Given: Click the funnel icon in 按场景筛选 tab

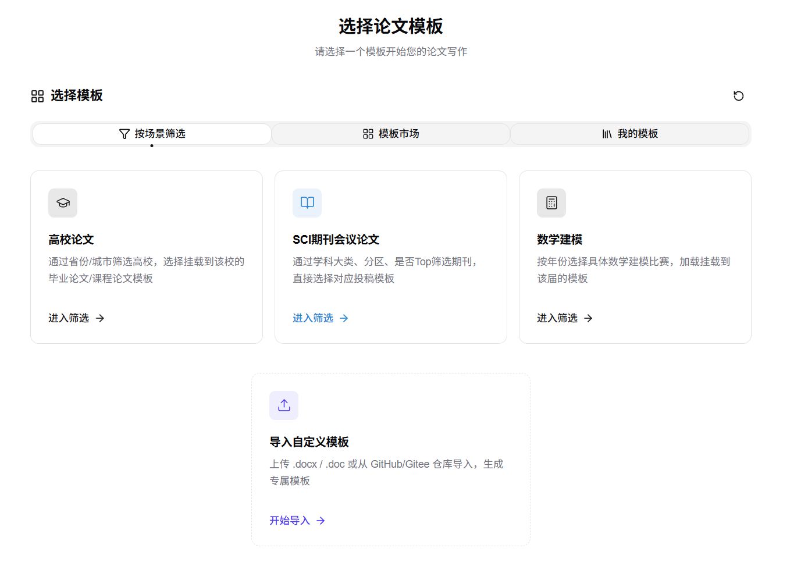Looking at the screenshot, I should [124, 134].
